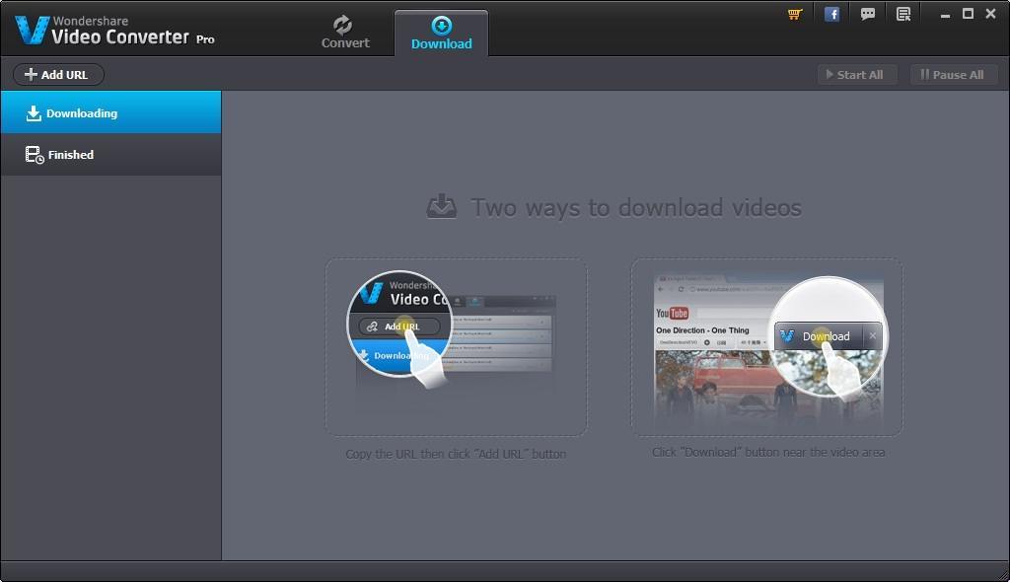This screenshot has height=582, width=1010.
Task: Click the Add URL button
Action: [57, 74]
